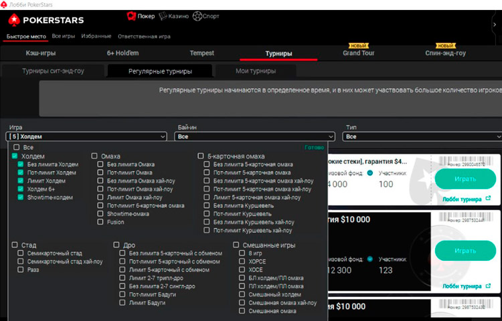Switch to the Кэш-игры tab

point(41,53)
